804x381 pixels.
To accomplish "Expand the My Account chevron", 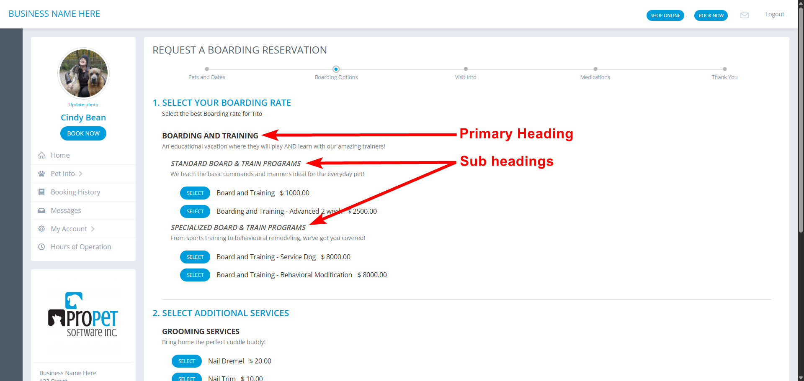I will point(93,229).
